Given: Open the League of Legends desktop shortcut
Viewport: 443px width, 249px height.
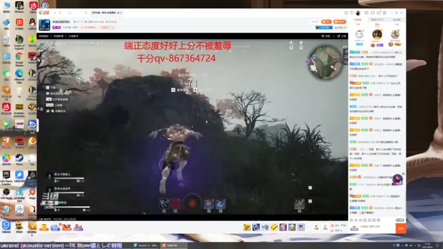Looking at the screenshot, I should [19, 42].
